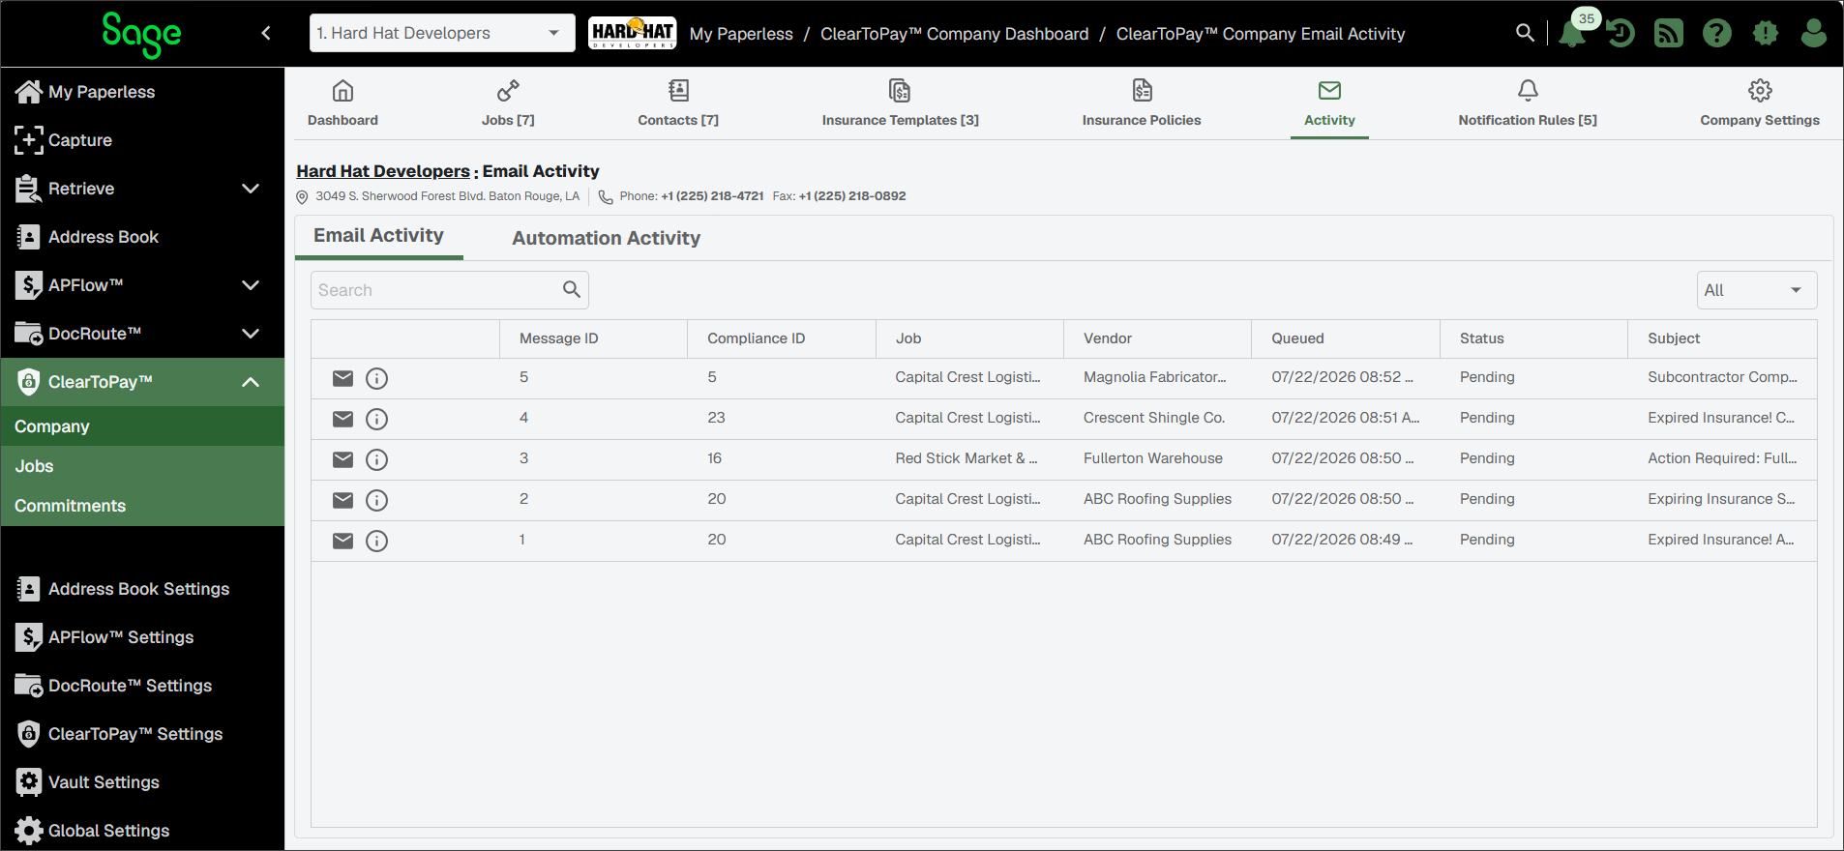Sort by the Queued column header
Screen dimensions: 1844x851
(x=1346, y=338)
